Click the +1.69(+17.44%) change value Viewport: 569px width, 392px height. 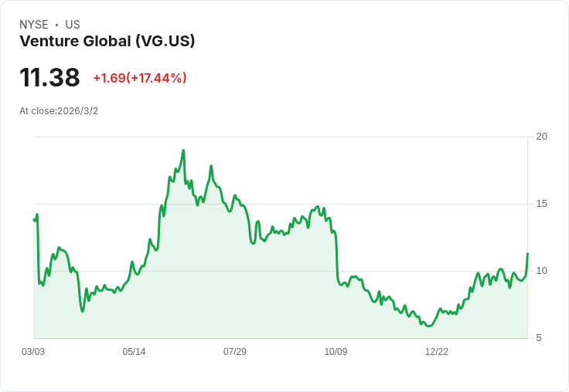click(140, 78)
